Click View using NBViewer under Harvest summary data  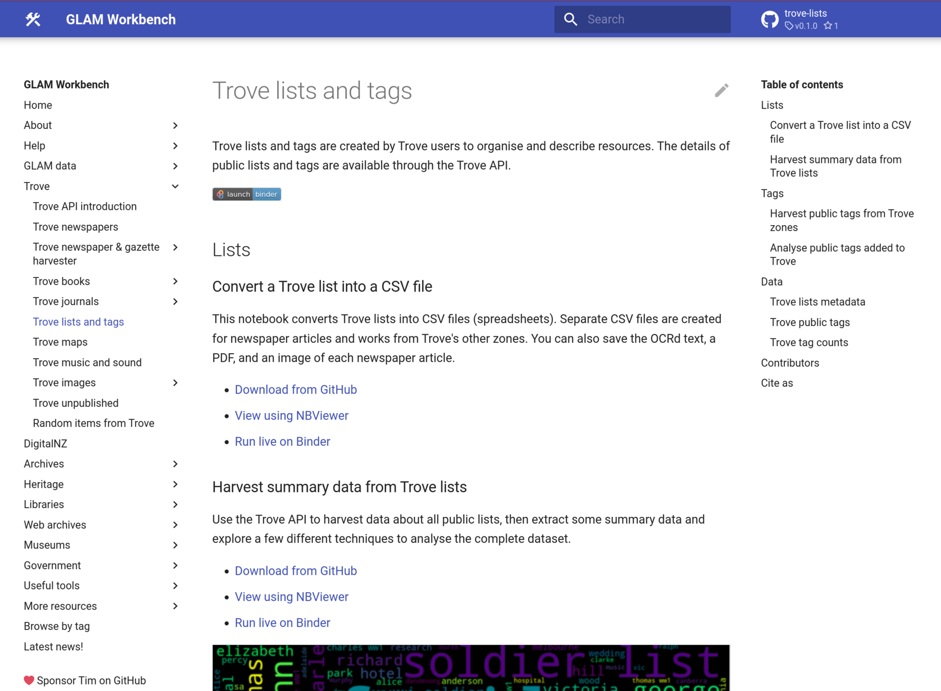point(291,597)
